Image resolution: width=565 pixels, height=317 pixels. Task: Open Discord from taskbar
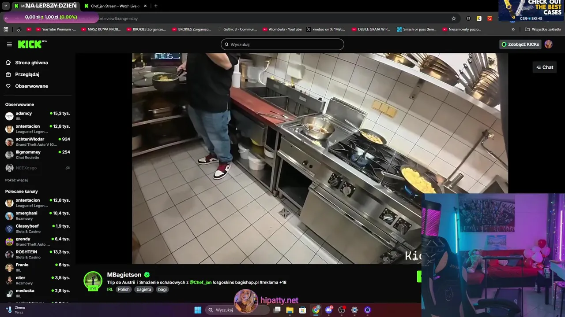[328, 310]
